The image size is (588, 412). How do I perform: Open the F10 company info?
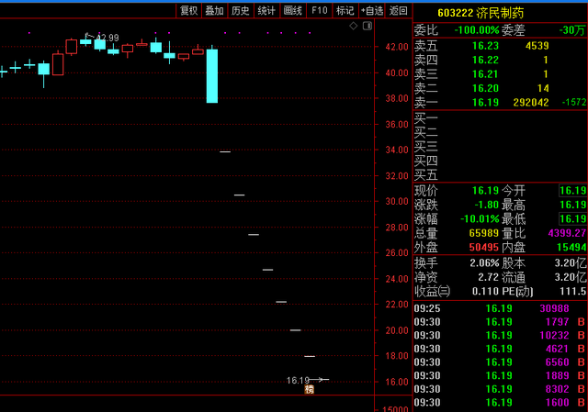click(x=319, y=11)
